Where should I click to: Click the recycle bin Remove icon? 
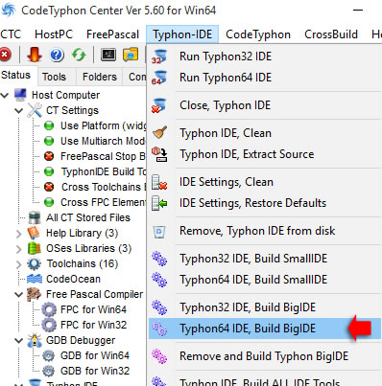(x=159, y=232)
